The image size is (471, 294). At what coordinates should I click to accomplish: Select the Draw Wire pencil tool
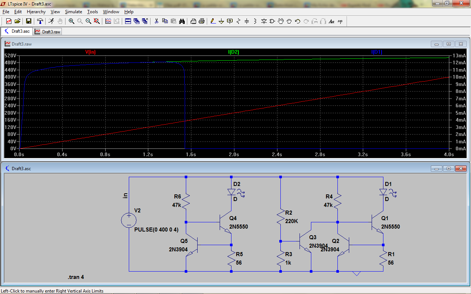[x=213, y=21]
